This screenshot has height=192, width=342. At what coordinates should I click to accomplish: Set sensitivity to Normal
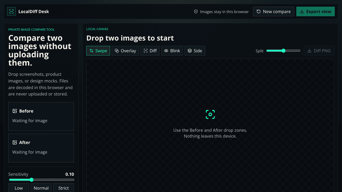[x=41, y=188]
